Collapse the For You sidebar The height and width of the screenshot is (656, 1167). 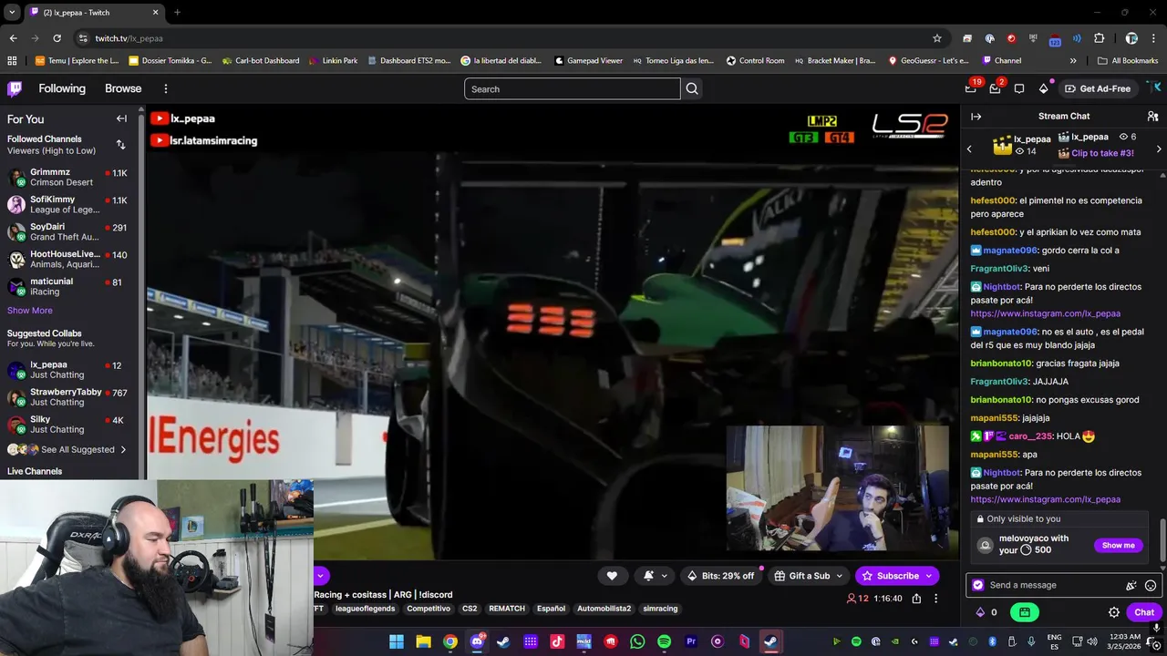coord(121,118)
